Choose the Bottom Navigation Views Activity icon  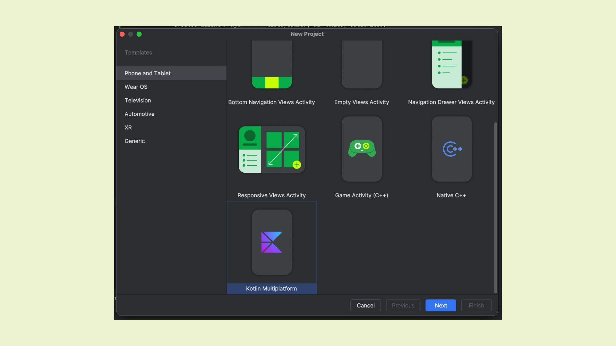point(272,64)
